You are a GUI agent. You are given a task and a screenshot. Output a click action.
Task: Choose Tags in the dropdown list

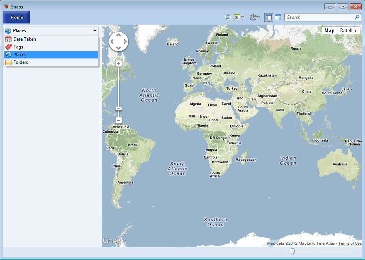(18, 47)
